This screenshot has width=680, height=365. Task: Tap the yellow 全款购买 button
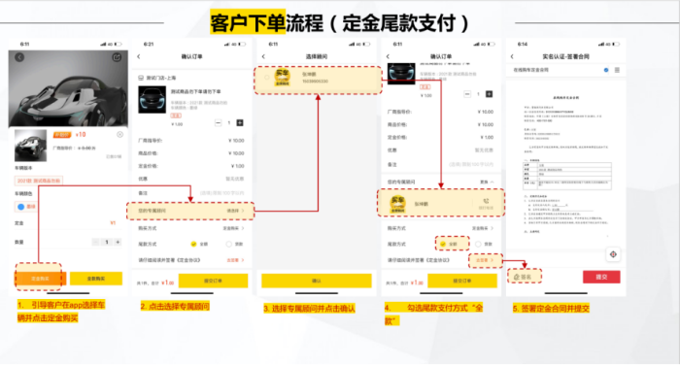pos(96,279)
